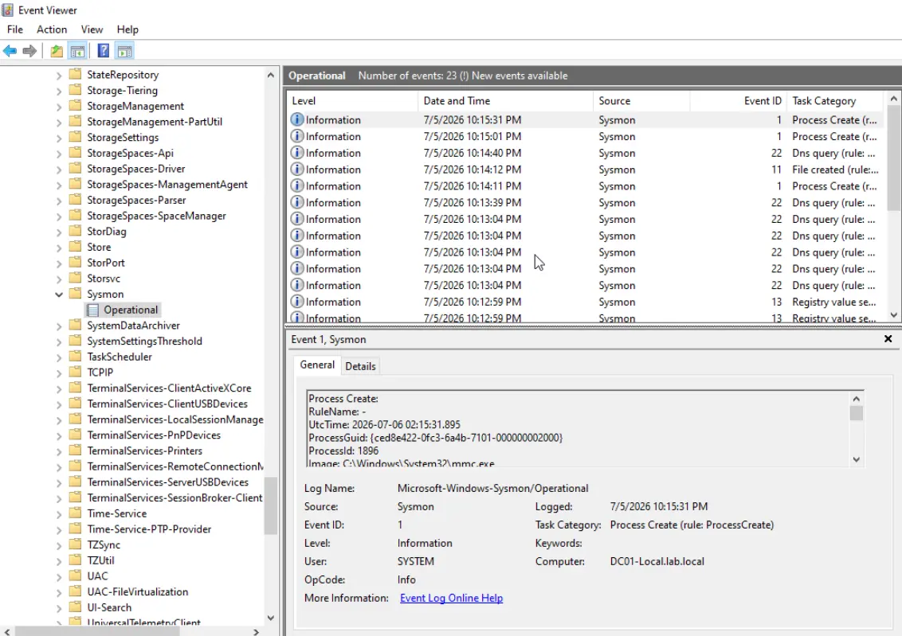Screen dimensions: 902x636
Task: Click the Up One Level folder icon
Action: point(57,51)
